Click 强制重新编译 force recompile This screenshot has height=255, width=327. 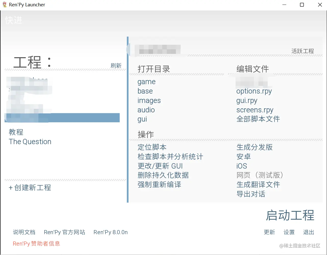coord(159,185)
